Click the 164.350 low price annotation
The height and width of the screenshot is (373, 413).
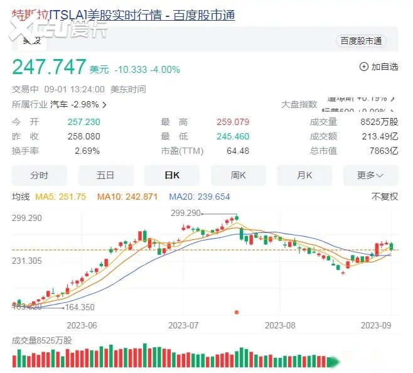80,307
